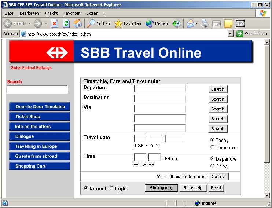Click the Edit page toolbar icon
Image resolution: width=272 pixels, height=208 pixels.
pos(217,23)
